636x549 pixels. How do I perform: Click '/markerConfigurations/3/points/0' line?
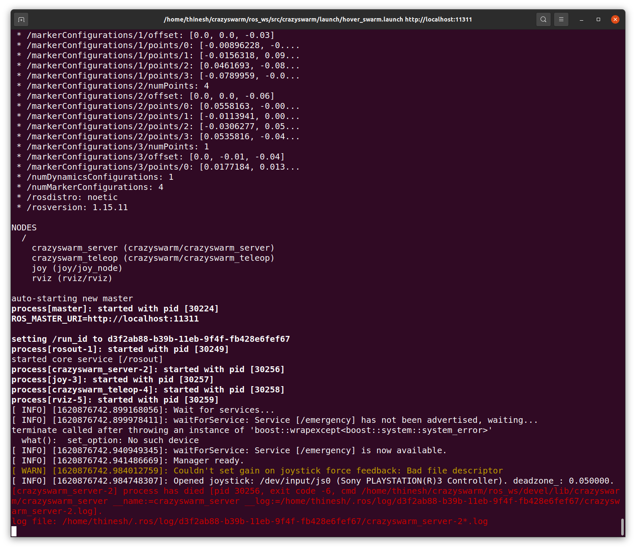point(158,167)
